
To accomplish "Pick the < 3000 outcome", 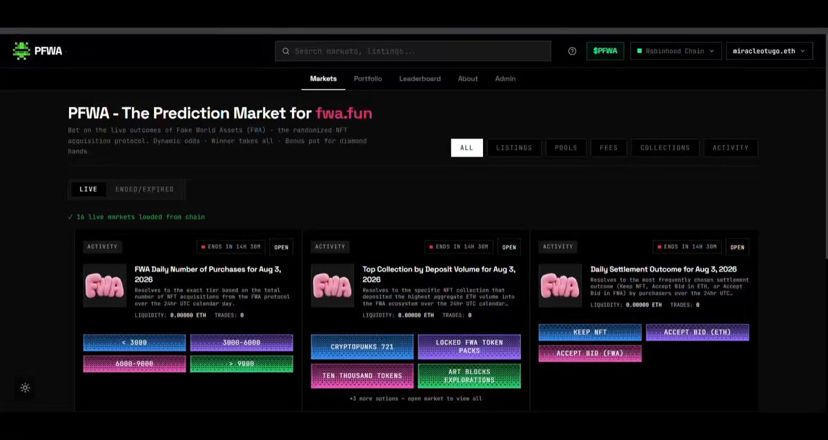I will click(x=135, y=343).
